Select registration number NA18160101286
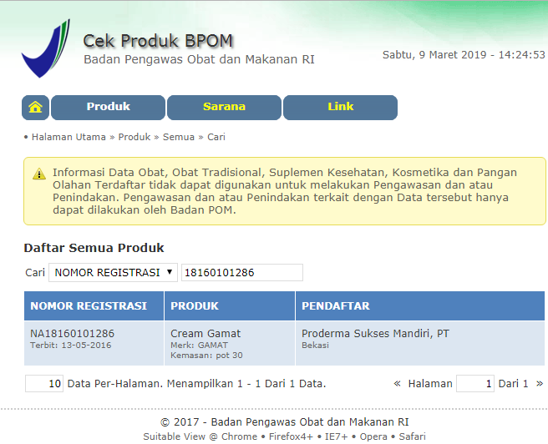The width and height of the screenshot is (548, 444). click(x=72, y=333)
